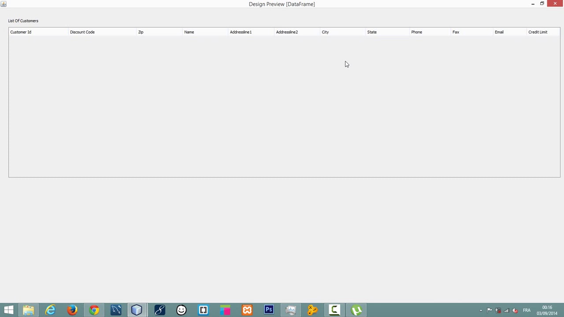The image size is (564, 317).
Task: Launch Internet Explorer from the taskbar
Action: coord(50,310)
